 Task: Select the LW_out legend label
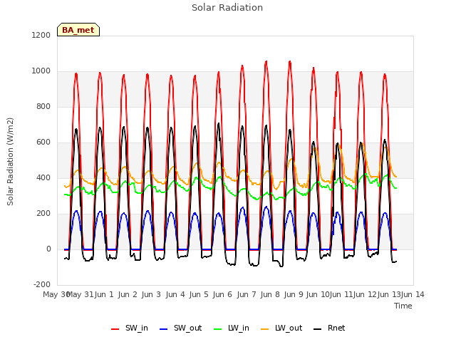pyautogui.click(x=289, y=328)
